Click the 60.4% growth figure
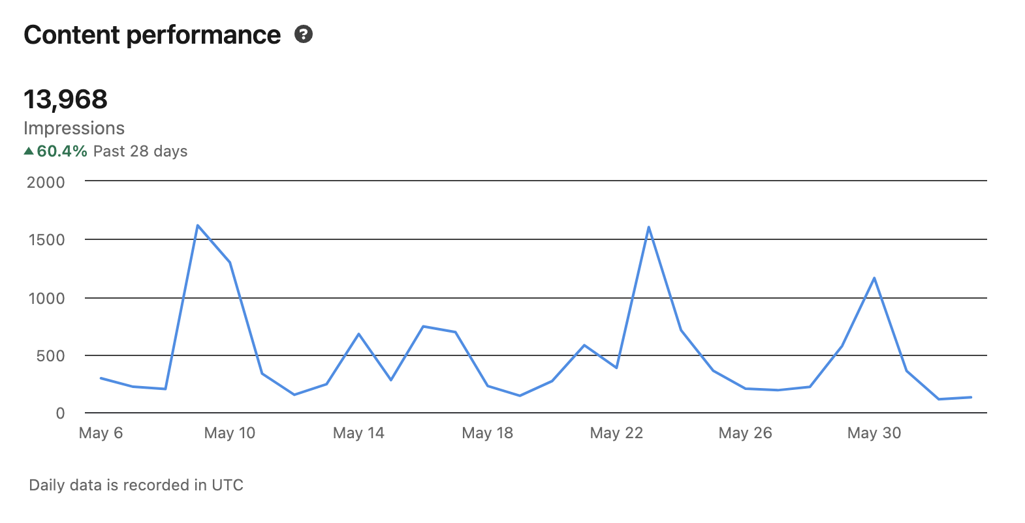This screenshot has width=1025, height=523. click(x=62, y=151)
